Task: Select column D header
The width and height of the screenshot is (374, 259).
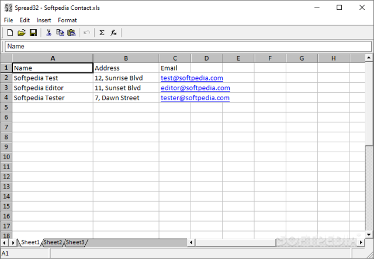Action: [206, 58]
